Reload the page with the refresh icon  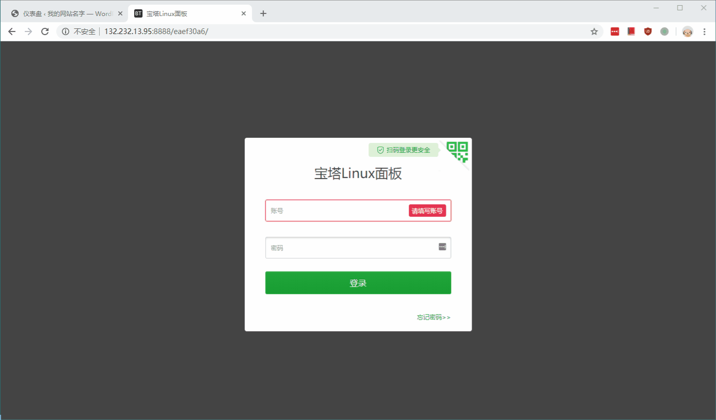(x=45, y=31)
